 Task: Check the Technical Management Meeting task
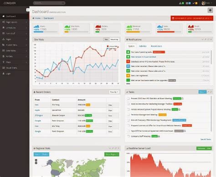(x=129, y=115)
